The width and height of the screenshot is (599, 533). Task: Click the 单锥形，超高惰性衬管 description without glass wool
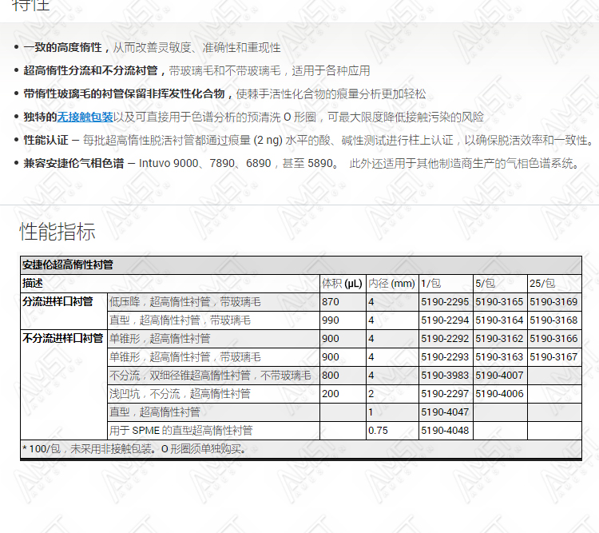[x=160, y=339]
